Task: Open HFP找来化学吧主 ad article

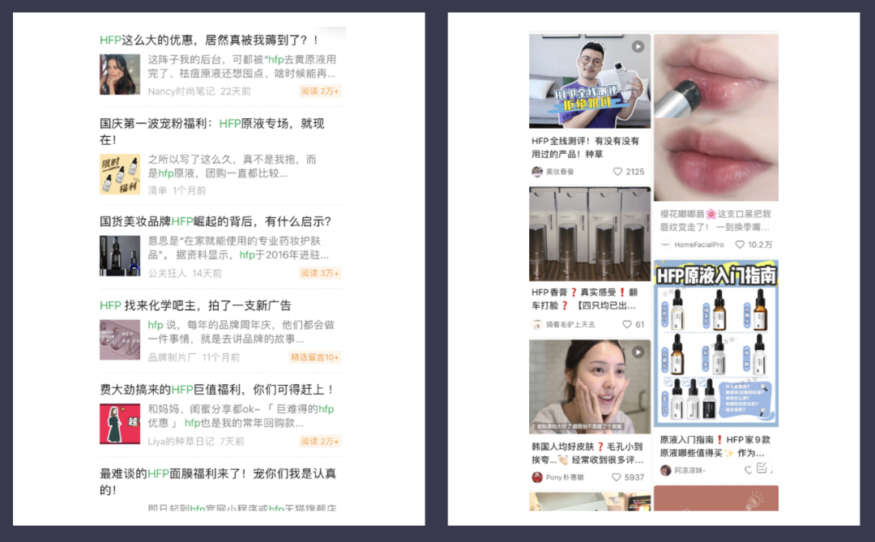Action: (x=194, y=305)
